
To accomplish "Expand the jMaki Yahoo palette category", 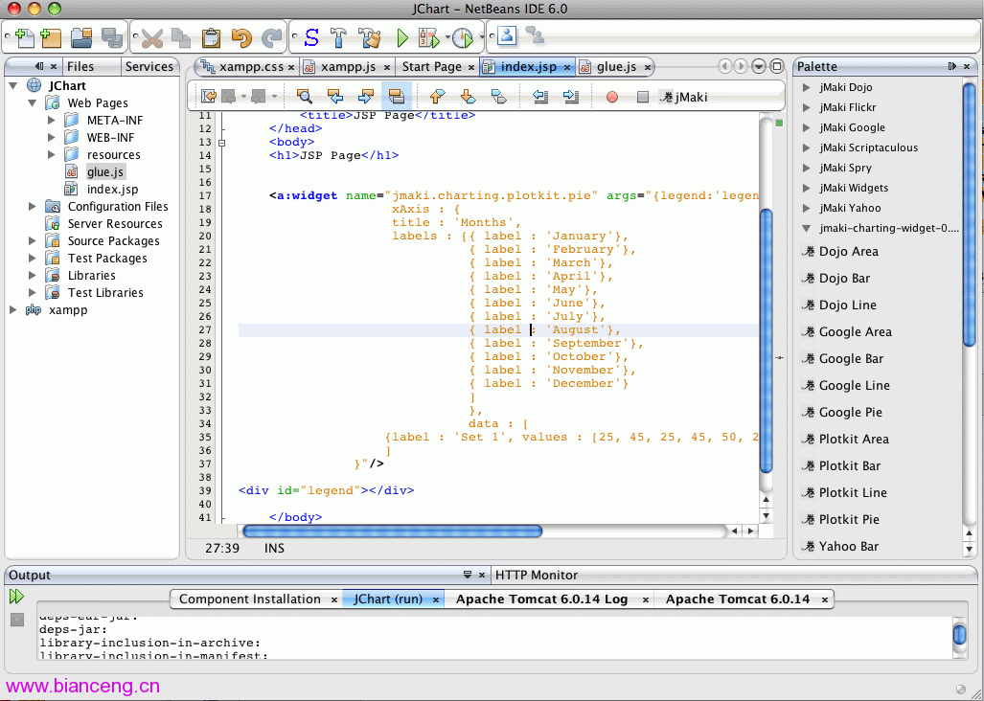I will tap(807, 208).
